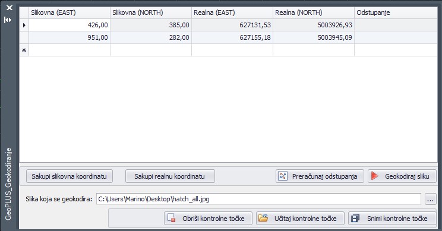
Task: Click the Obriši kontrolne točke delete icon
Action: (x=171, y=218)
